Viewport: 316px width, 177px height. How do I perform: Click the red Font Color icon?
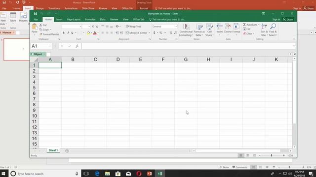click(x=95, y=33)
